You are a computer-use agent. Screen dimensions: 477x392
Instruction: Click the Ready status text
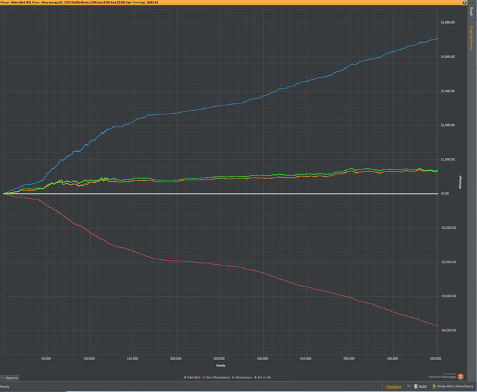tap(5, 387)
